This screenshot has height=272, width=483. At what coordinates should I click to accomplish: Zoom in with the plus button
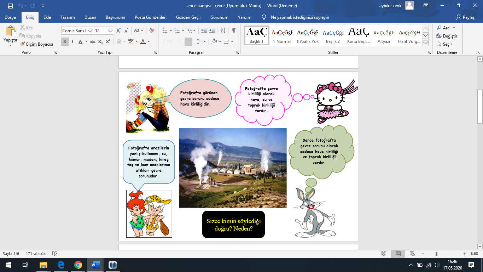point(464,254)
